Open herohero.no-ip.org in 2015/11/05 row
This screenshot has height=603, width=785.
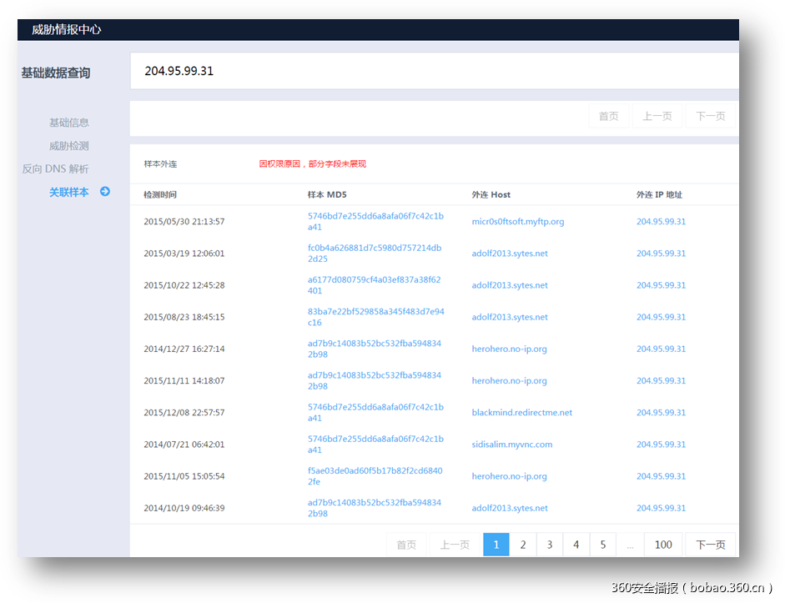coord(509,476)
